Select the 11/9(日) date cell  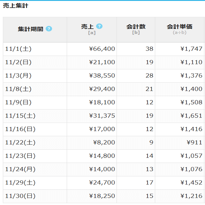point(19,102)
